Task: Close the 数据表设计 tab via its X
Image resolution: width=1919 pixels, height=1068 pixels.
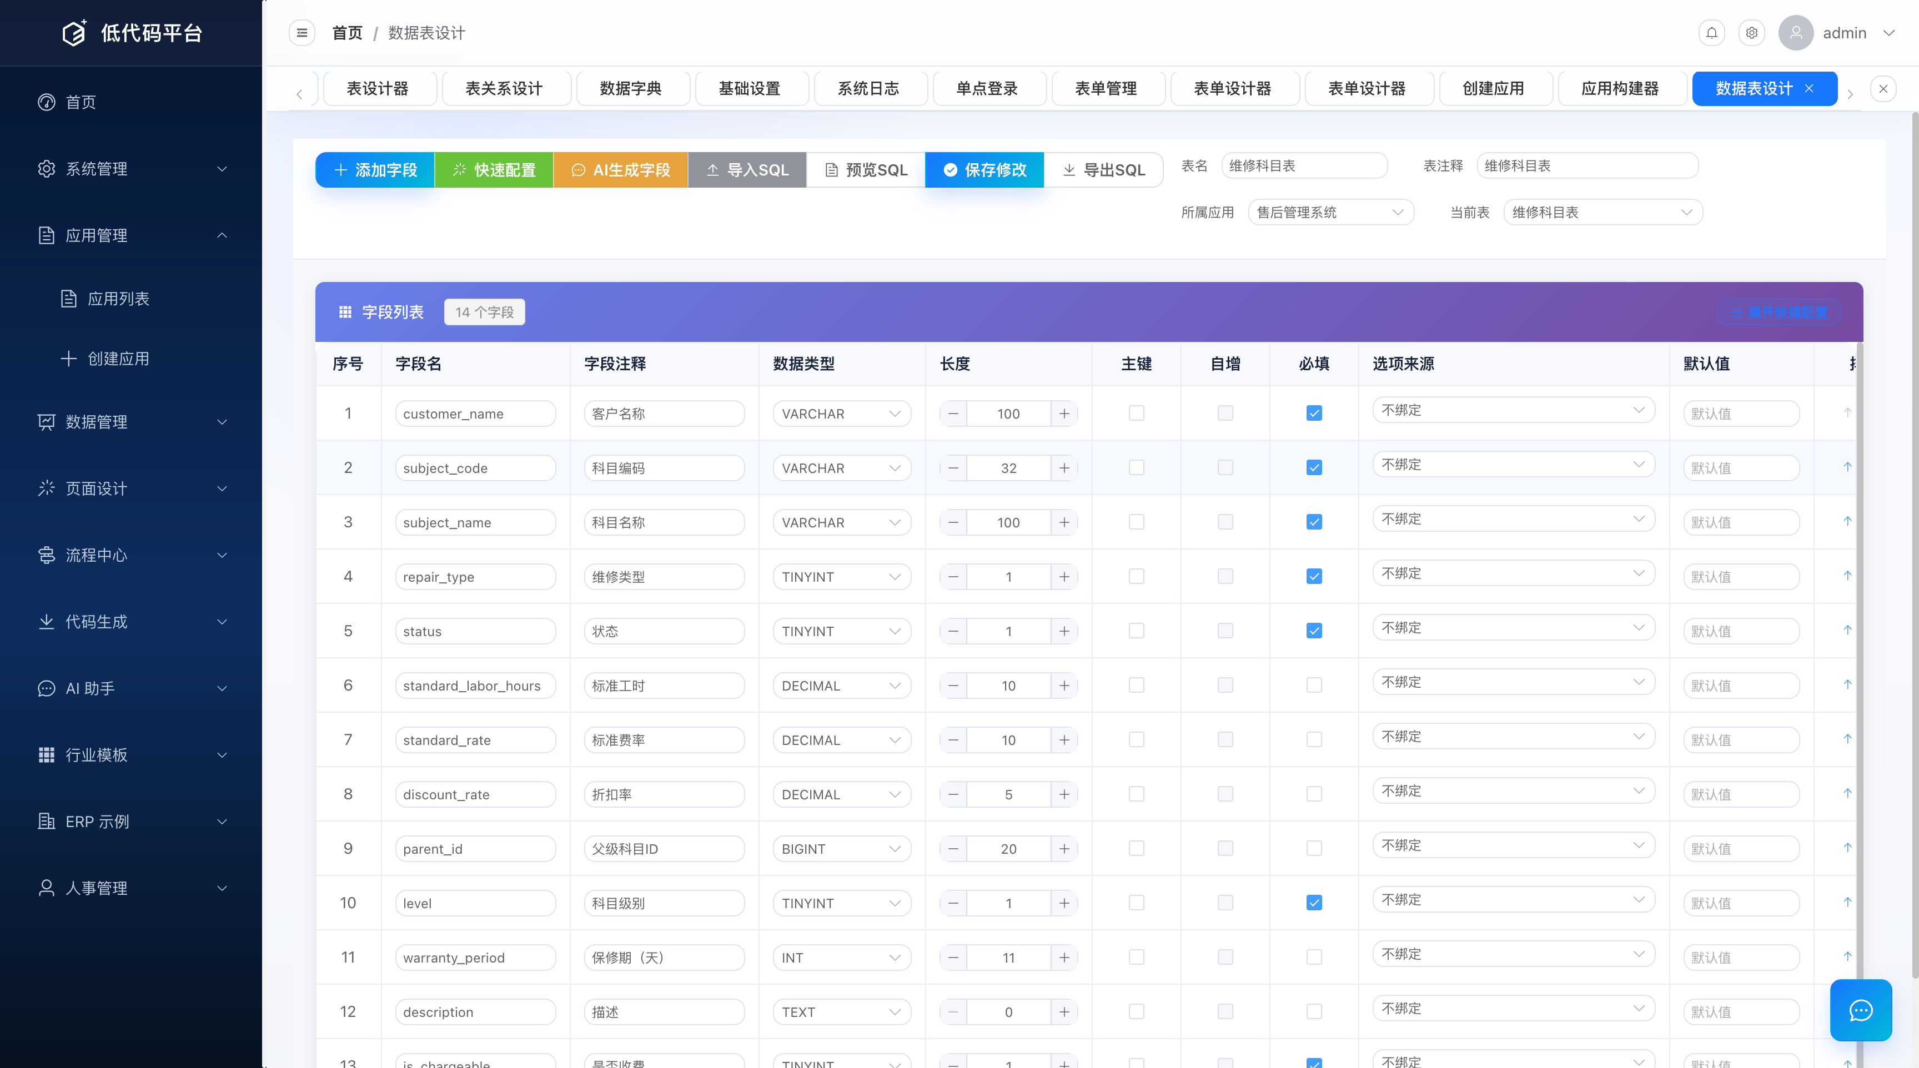Action: click(x=1809, y=89)
